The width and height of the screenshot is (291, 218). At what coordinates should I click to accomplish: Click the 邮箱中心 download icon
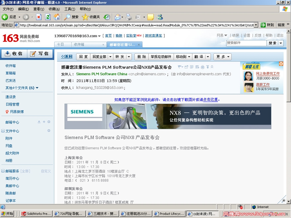coord(39,122)
